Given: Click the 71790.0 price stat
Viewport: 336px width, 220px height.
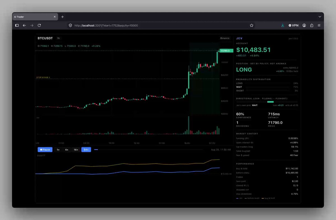Looking at the screenshot, I should [x=275, y=123].
